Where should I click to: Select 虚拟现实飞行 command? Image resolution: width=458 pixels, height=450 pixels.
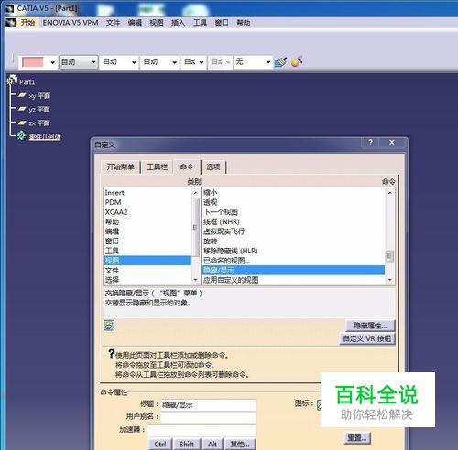tap(293, 231)
